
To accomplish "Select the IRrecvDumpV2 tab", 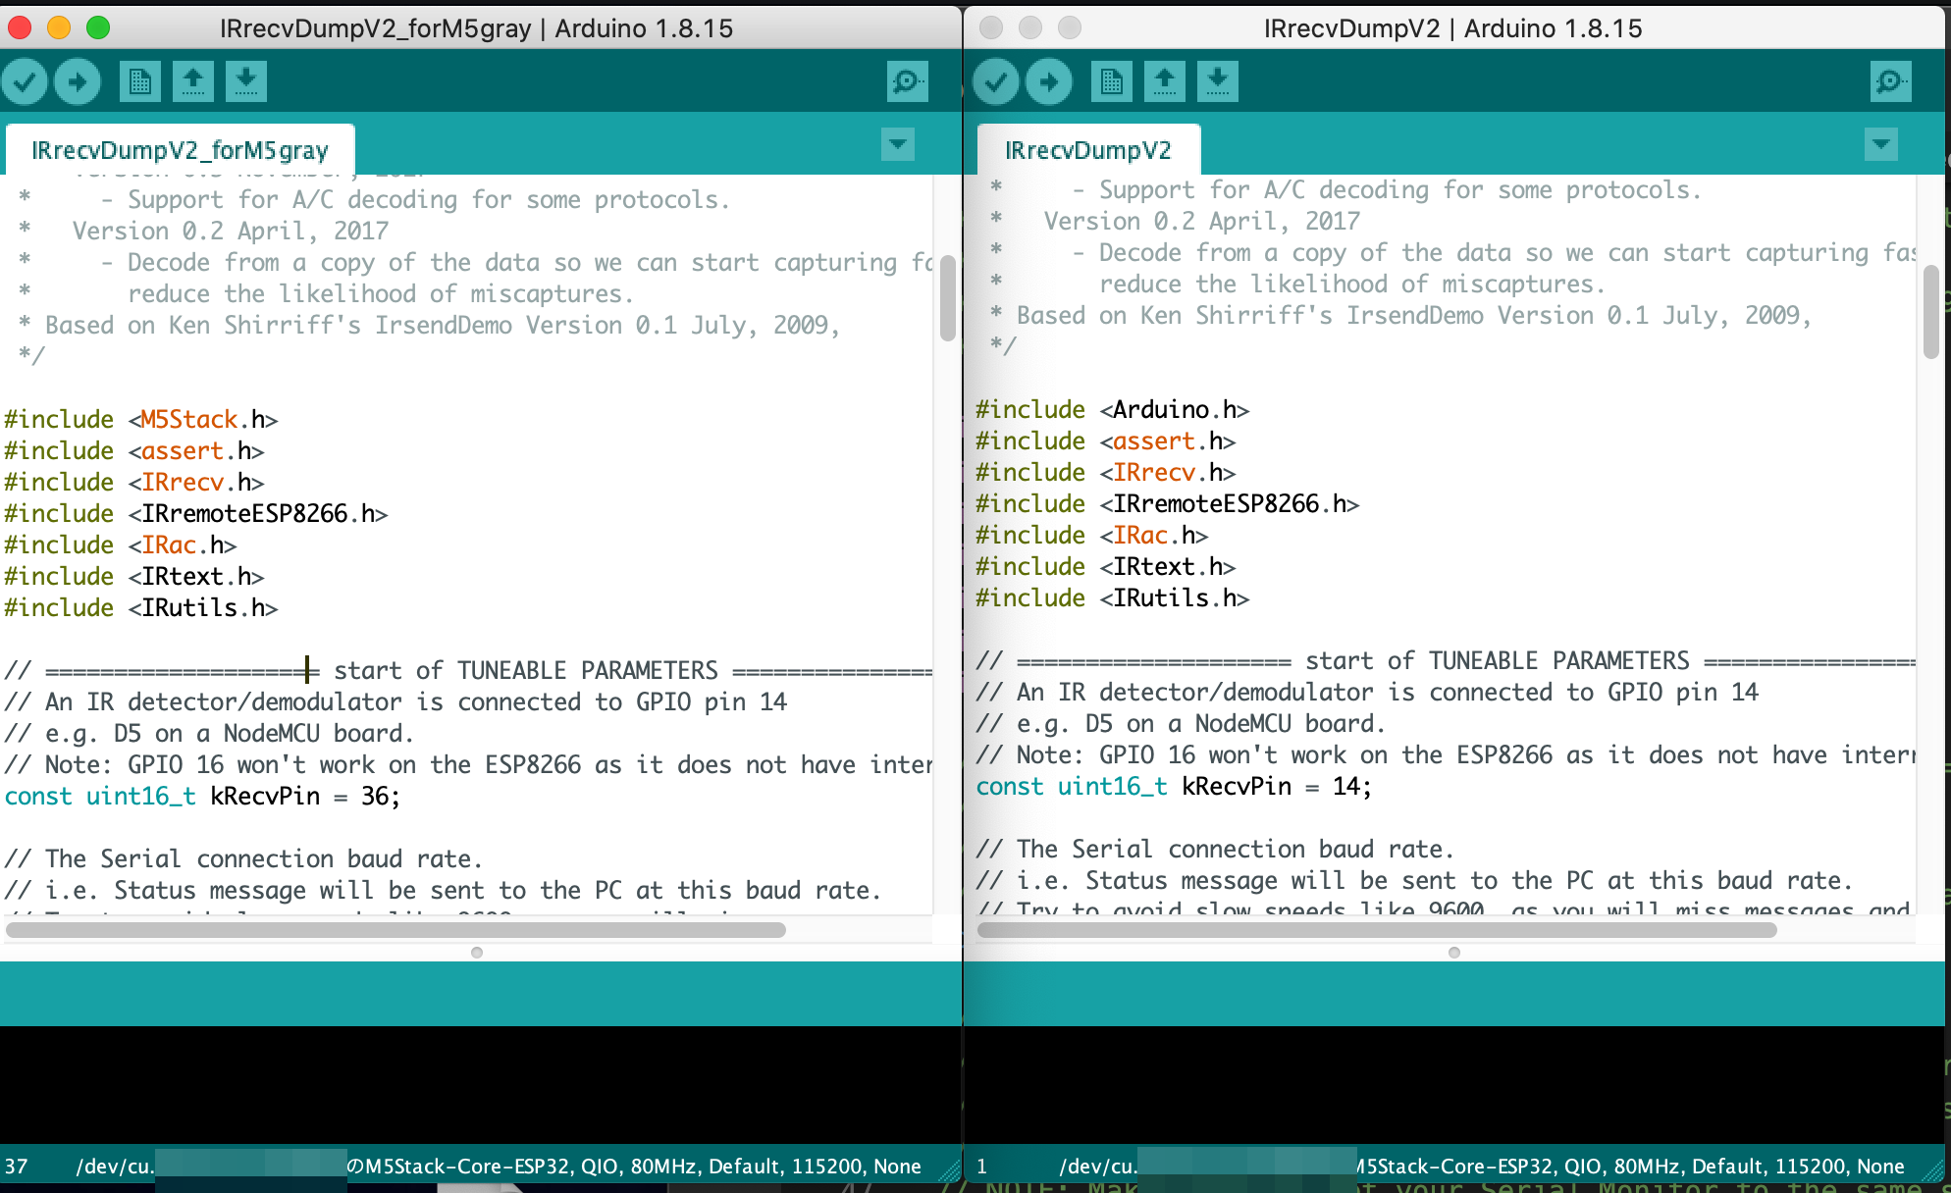I will 1087,150.
